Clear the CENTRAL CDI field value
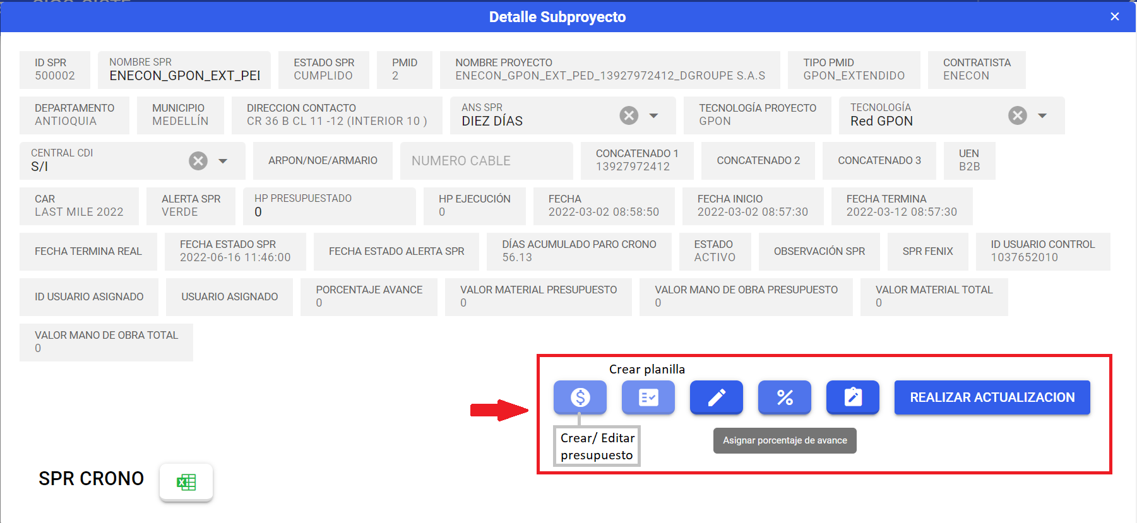The width and height of the screenshot is (1137, 523). pyautogui.click(x=198, y=161)
